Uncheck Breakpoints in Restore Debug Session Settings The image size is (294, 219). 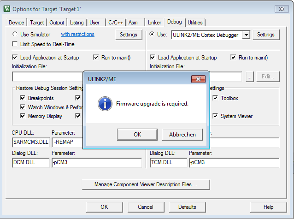(x=23, y=98)
